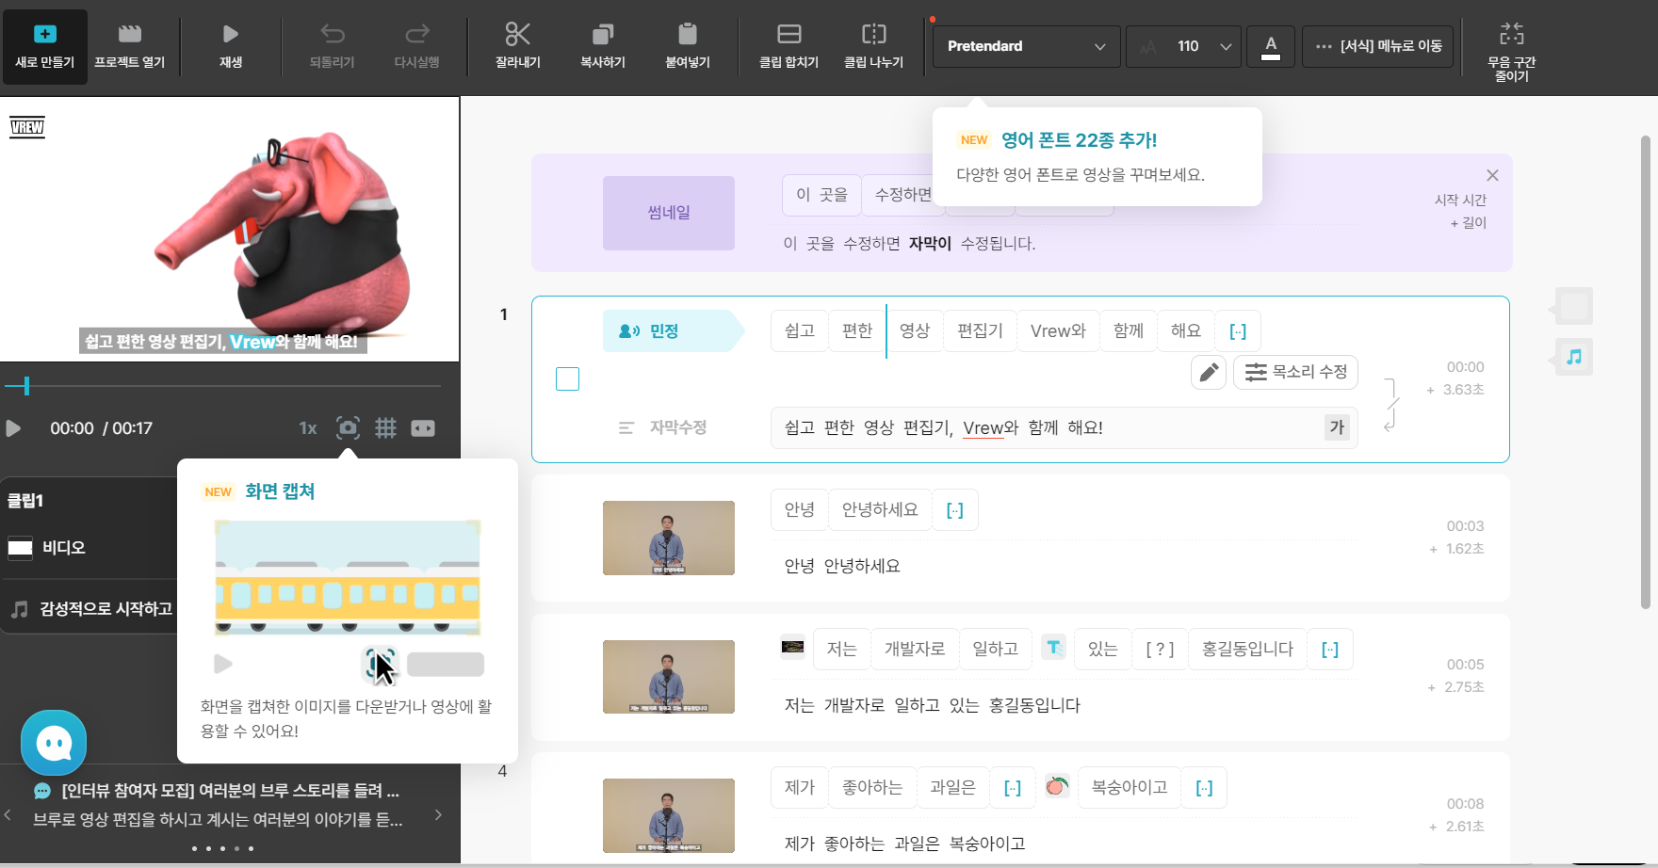The width and height of the screenshot is (1658, 868).
Task: Open 목소리 수정 voice settings
Action: click(x=1295, y=372)
